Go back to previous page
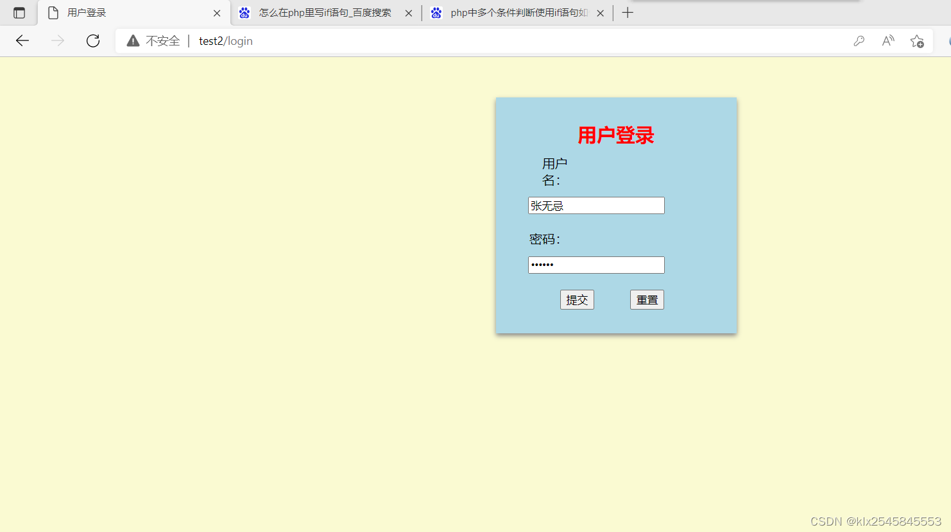Screen dimensions: 951x532 22,41
